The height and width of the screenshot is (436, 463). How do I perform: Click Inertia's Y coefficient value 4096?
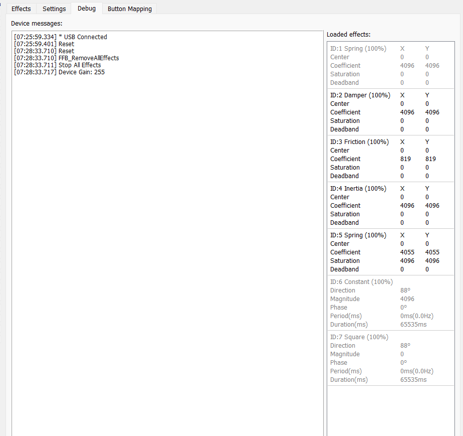pos(432,206)
